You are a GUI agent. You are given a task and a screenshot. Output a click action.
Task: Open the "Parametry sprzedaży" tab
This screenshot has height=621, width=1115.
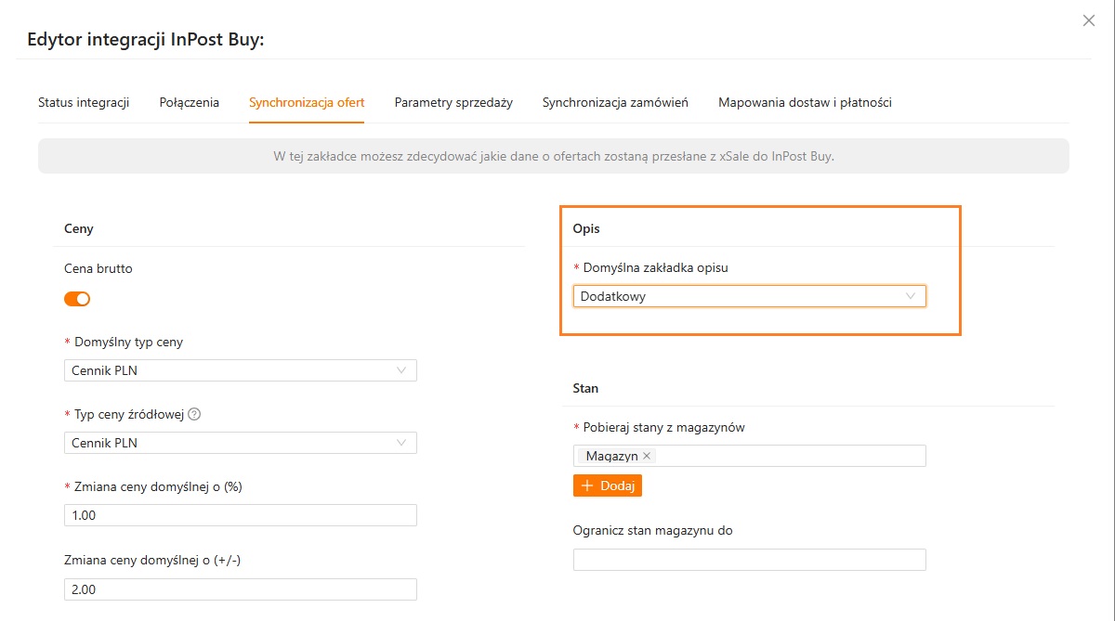coord(453,102)
